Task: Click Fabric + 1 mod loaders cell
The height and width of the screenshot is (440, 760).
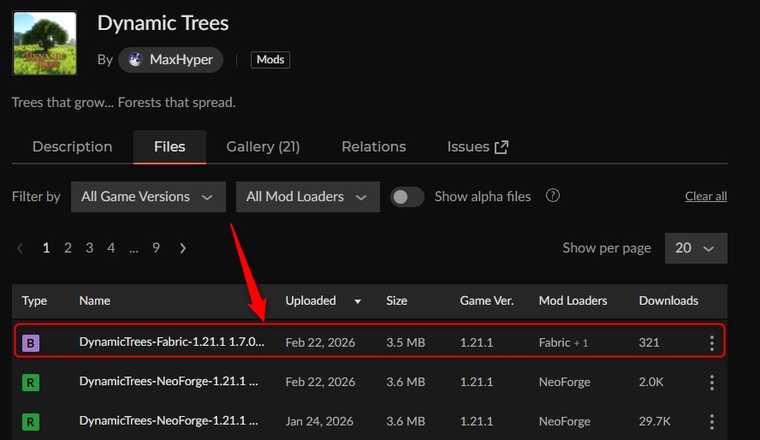Action: tap(563, 342)
